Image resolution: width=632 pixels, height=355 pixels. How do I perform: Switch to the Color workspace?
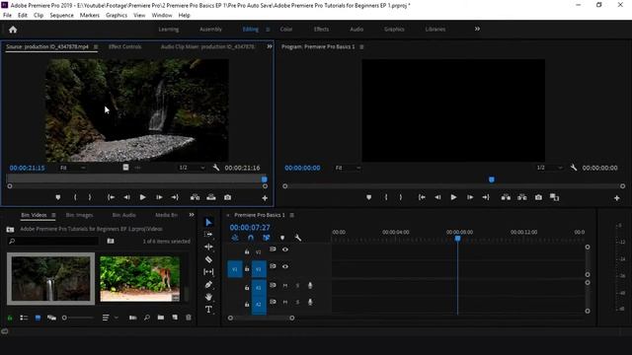point(286,30)
